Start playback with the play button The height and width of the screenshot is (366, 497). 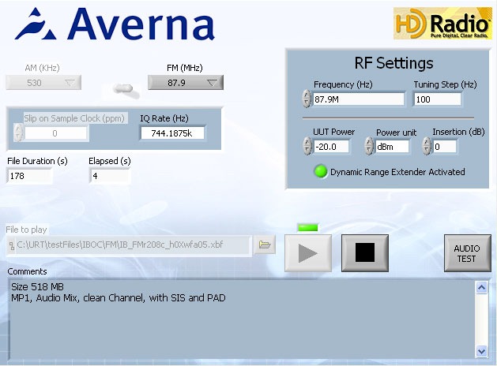(x=308, y=253)
